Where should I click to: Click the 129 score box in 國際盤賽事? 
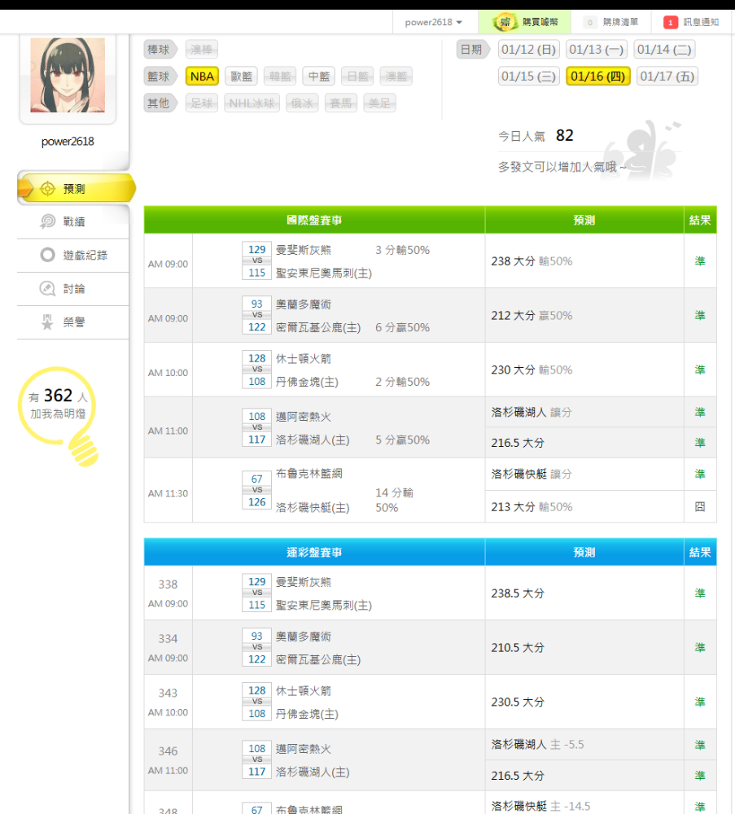tap(256, 250)
